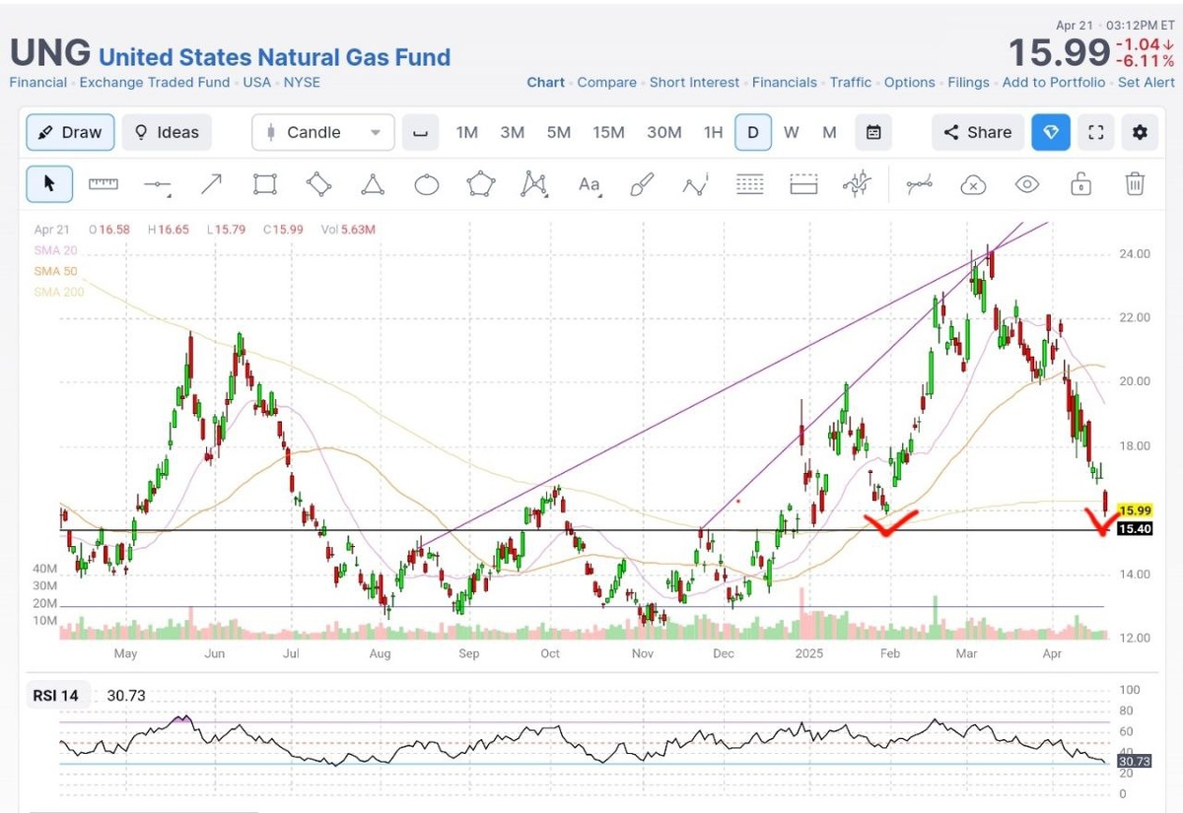The height and width of the screenshot is (813, 1183).
Task: Open the Chart link
Action: pos(546,83)
